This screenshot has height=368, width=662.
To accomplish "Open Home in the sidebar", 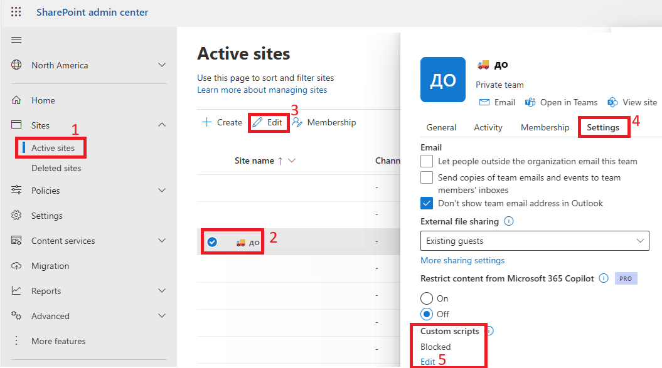I will pos(43,100).
